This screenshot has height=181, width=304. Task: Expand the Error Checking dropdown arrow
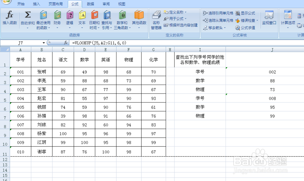[x=257, y=20]
